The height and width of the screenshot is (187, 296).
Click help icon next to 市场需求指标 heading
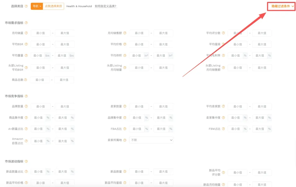[26, 23]
